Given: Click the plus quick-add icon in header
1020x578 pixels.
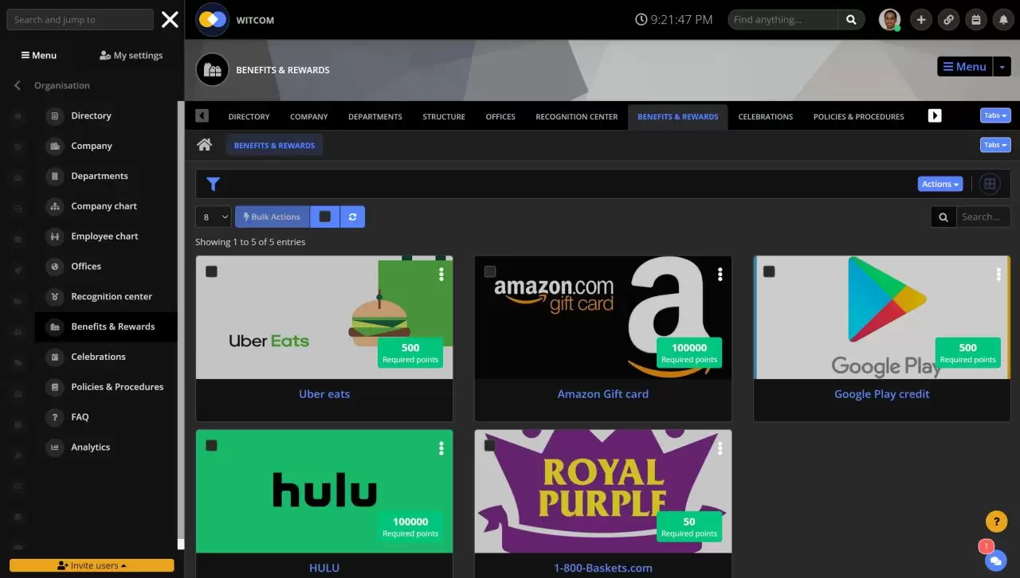Looking at the screenshot, I should [x=921, y=20].
